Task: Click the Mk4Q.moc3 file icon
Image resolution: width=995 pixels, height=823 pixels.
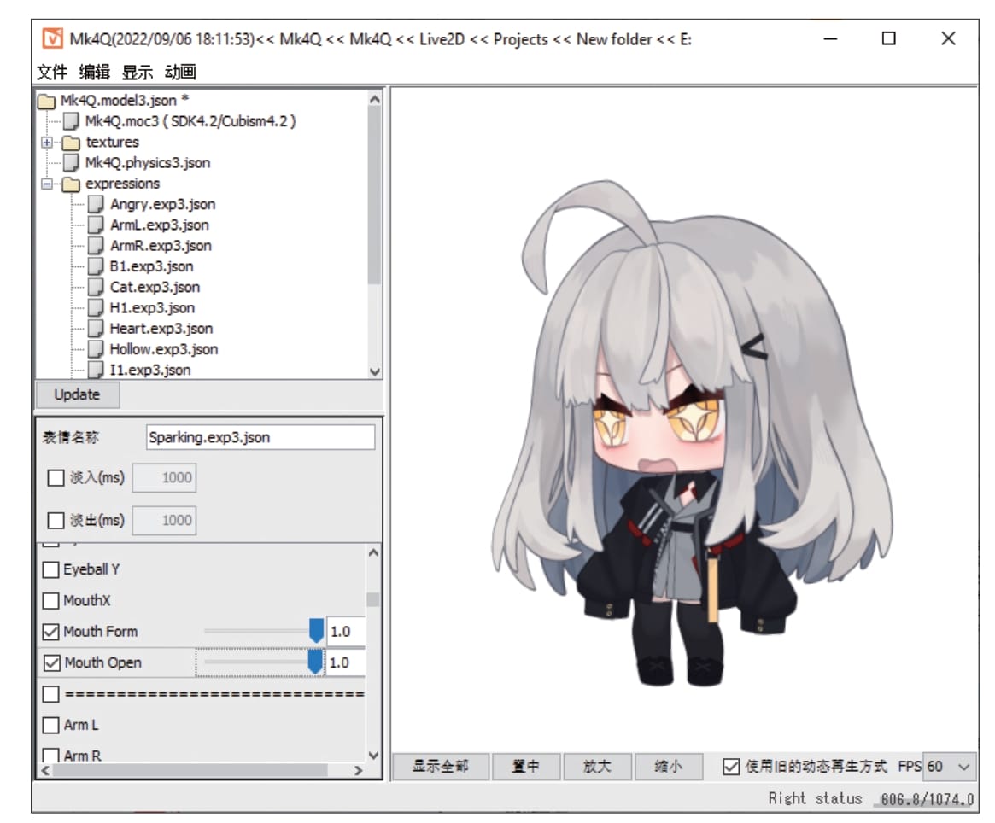Action: tap(71, 121)
